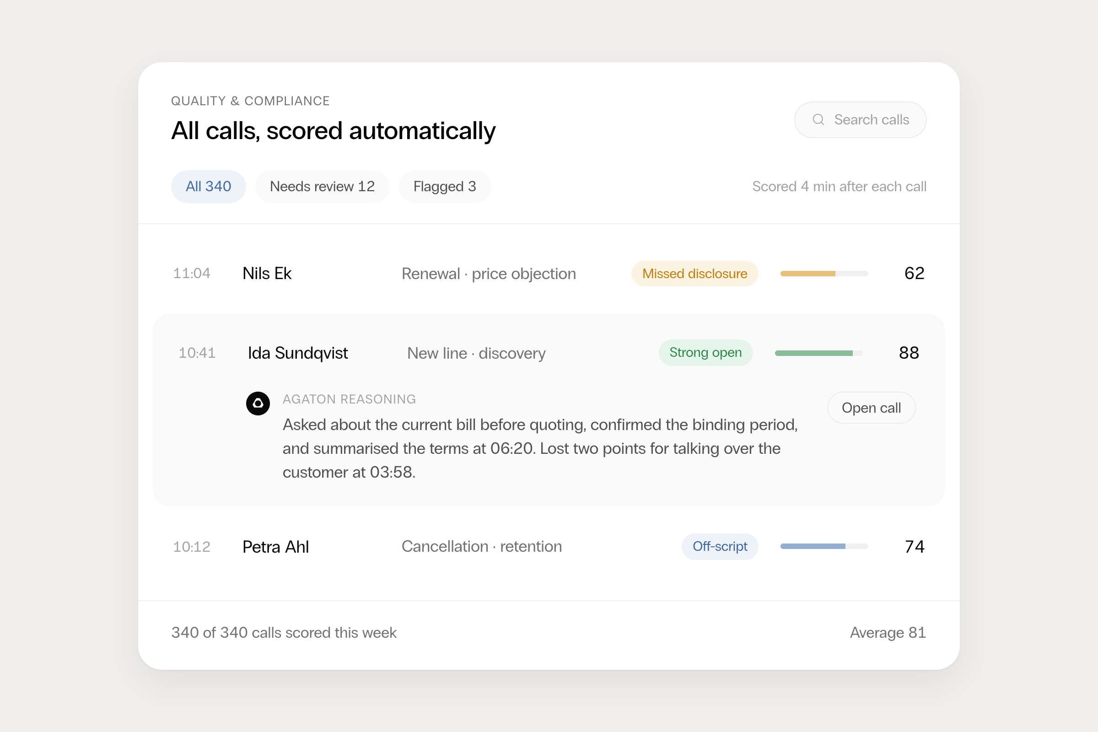Screen dimensions: 1098x732
Task: Show the Flagged 3 calls tab
Action: (x=444, y=186)
